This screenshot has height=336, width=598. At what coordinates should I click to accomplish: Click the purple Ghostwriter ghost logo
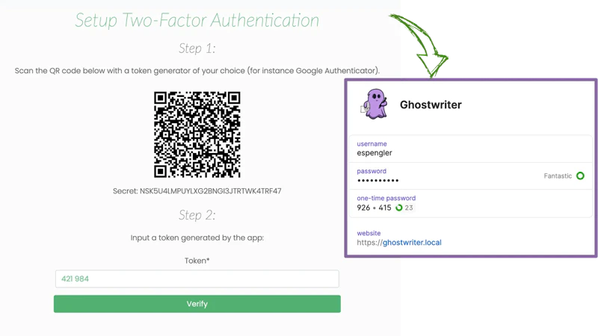(x=374, y=104)
